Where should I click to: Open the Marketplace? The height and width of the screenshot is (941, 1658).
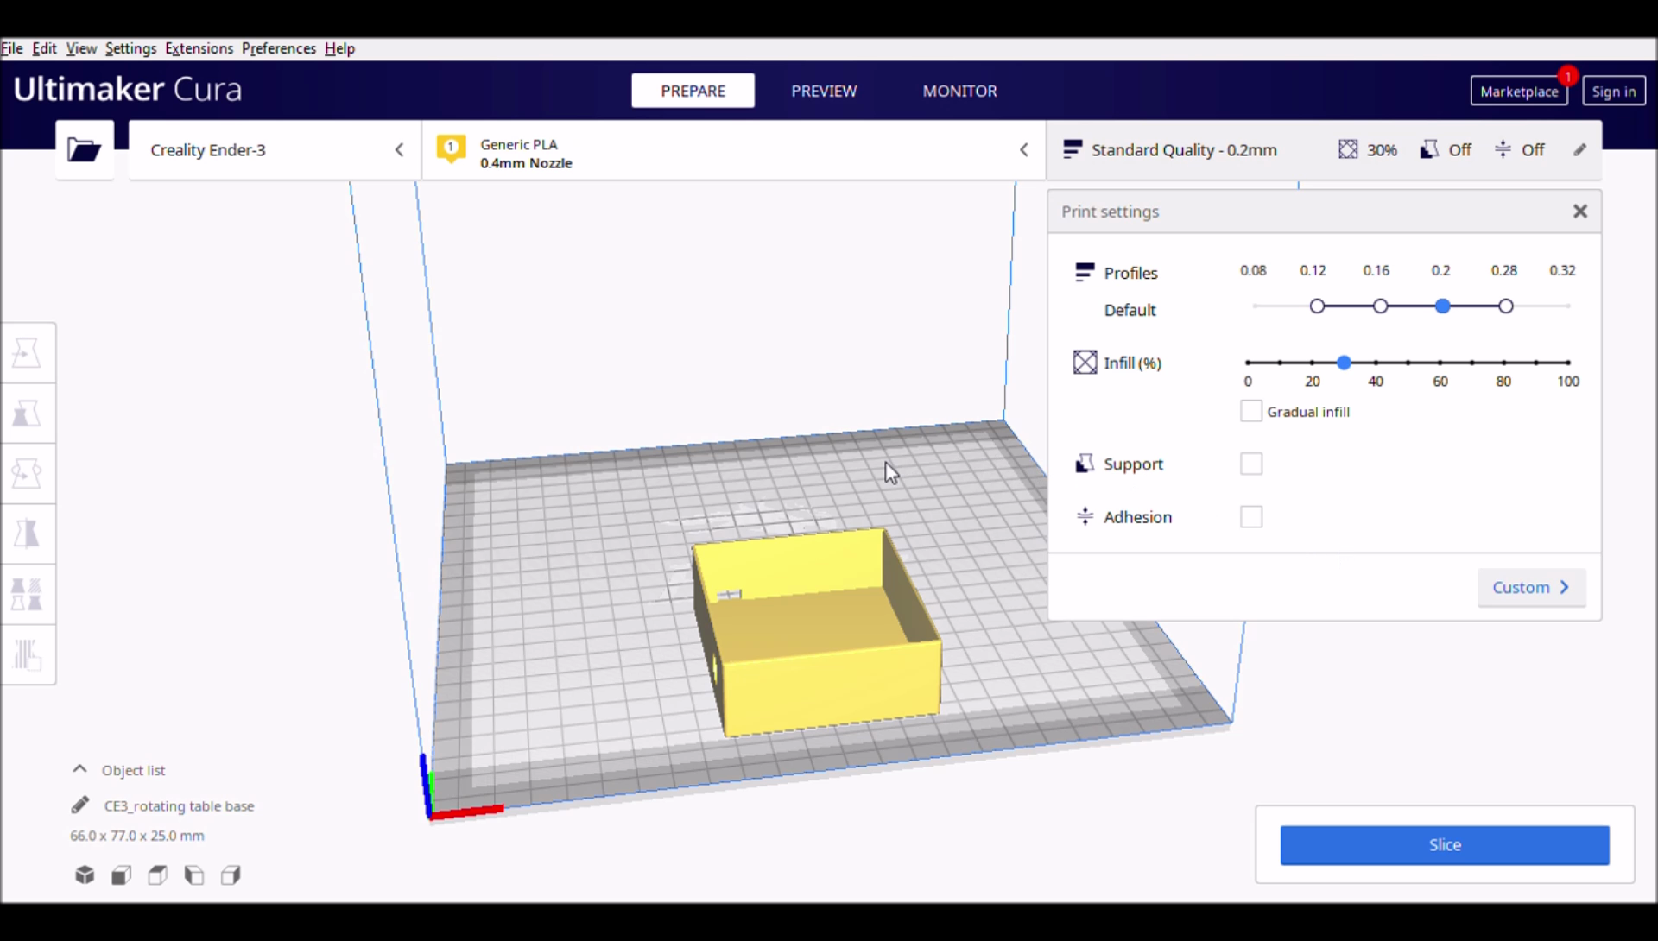[x=1519, y=91]
